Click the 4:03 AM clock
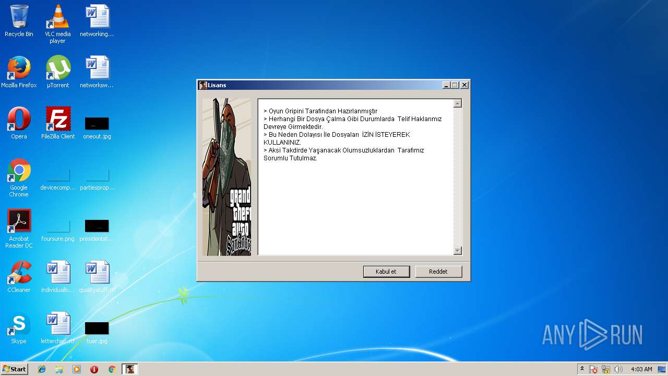 pyautogui.click(x=641, y=369)
